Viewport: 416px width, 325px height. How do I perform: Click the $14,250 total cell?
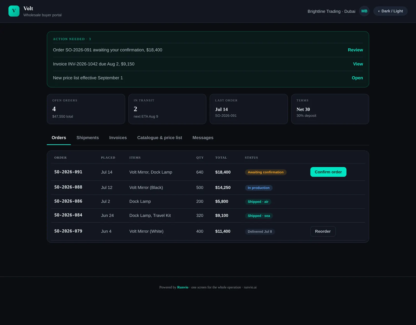(223, 188)
